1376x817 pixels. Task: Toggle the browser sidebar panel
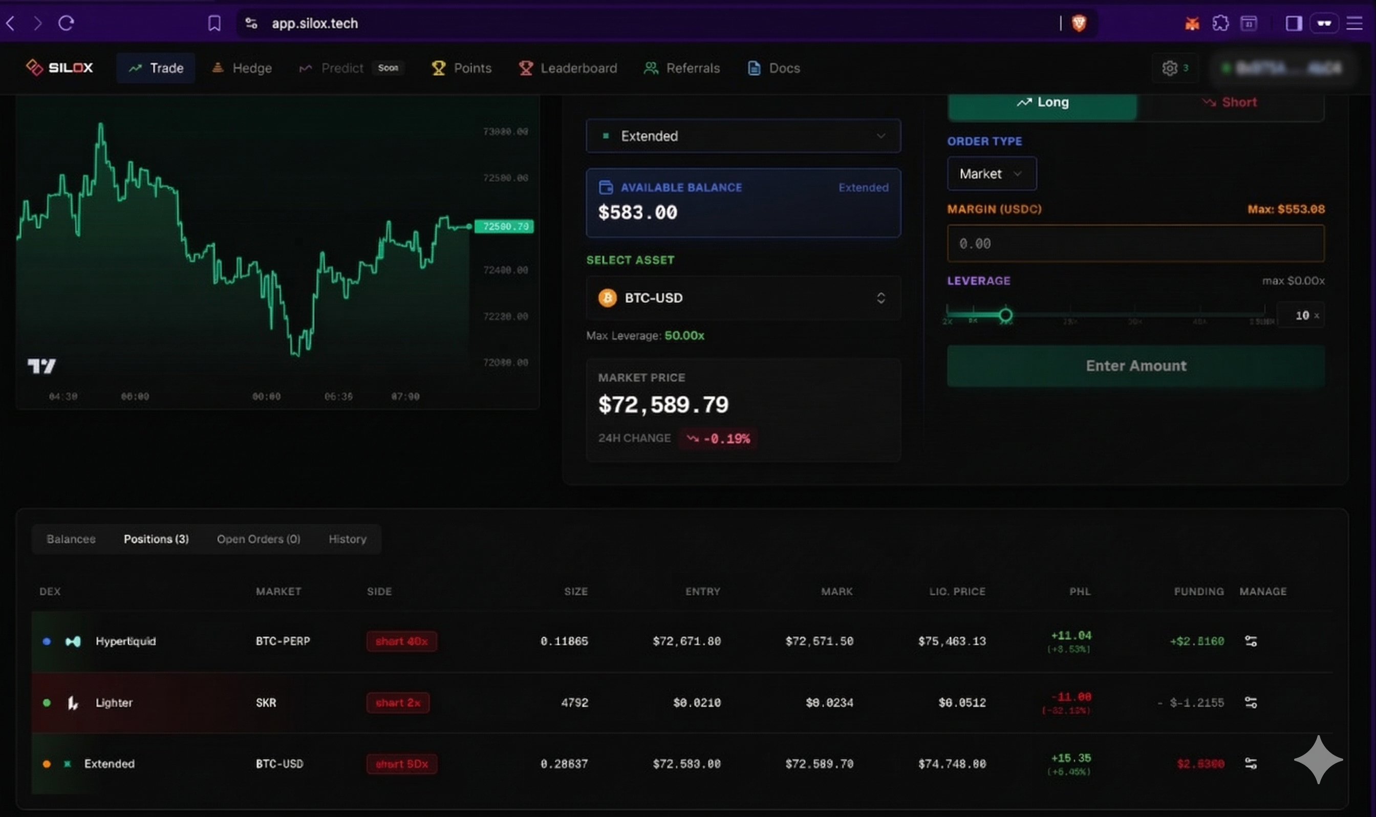click(x=1294, y=23)
